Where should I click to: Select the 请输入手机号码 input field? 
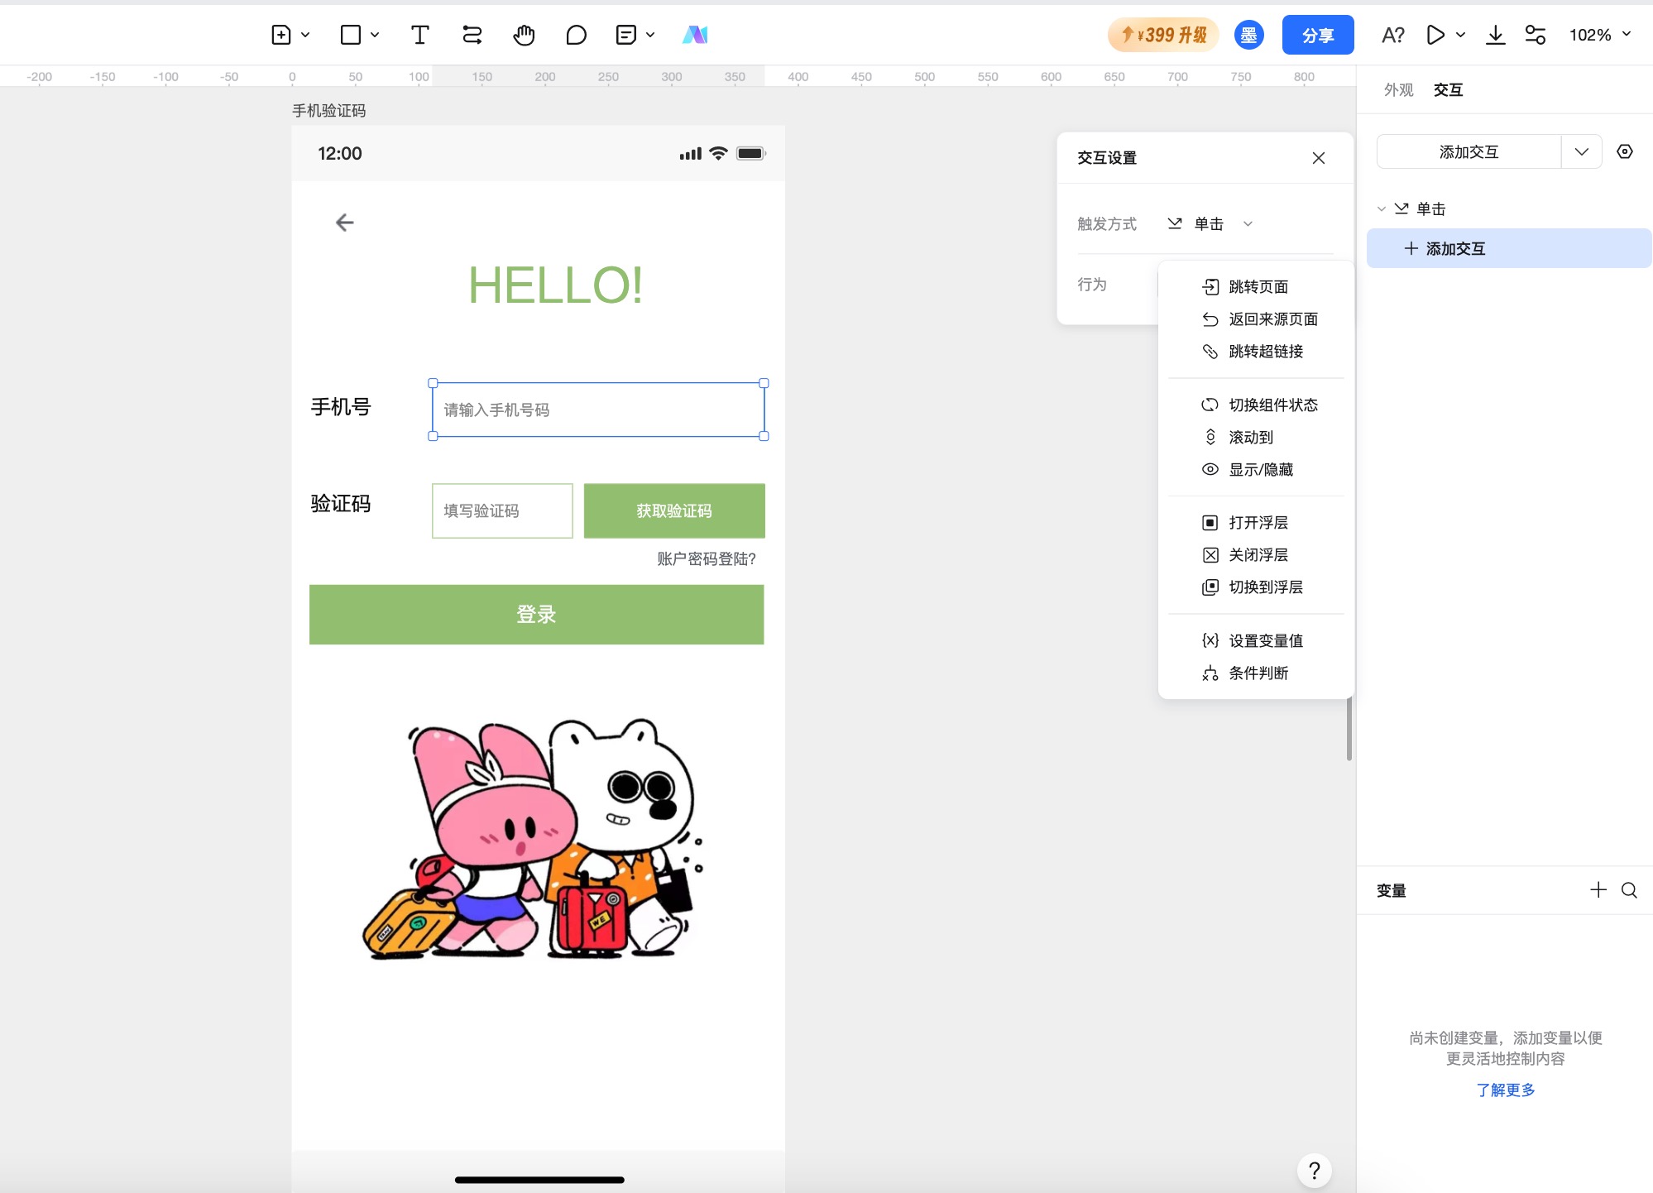point(598,410)
